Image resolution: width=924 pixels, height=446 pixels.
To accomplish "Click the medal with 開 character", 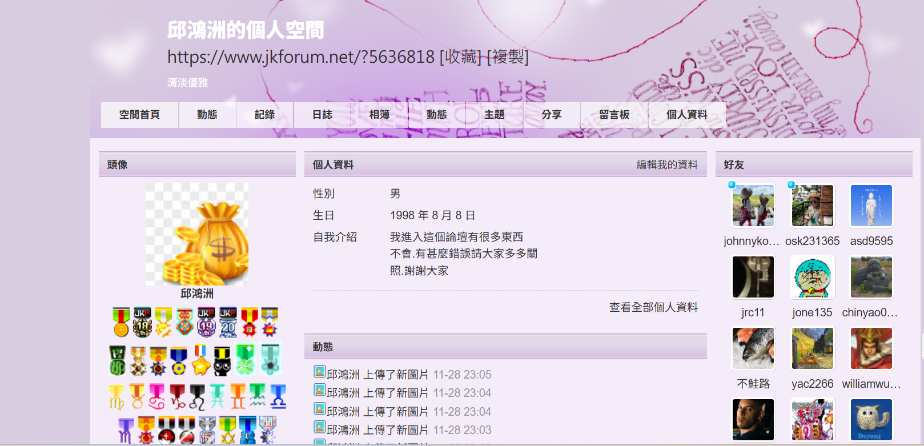I will [x=268, y=430].
